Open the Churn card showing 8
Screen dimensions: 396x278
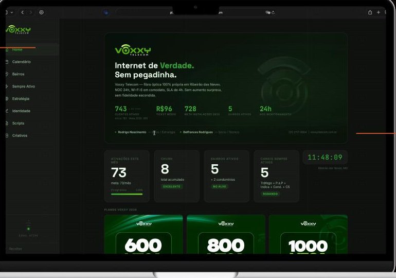tap(177, 176)
